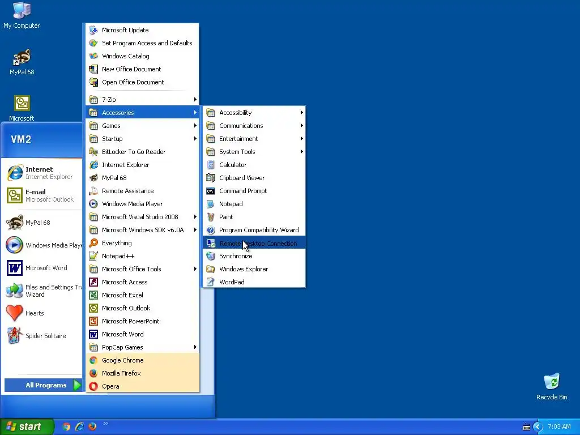This screenshot has height=435, width=580.
Task: Click the Start button
Action: coord(26,427)
